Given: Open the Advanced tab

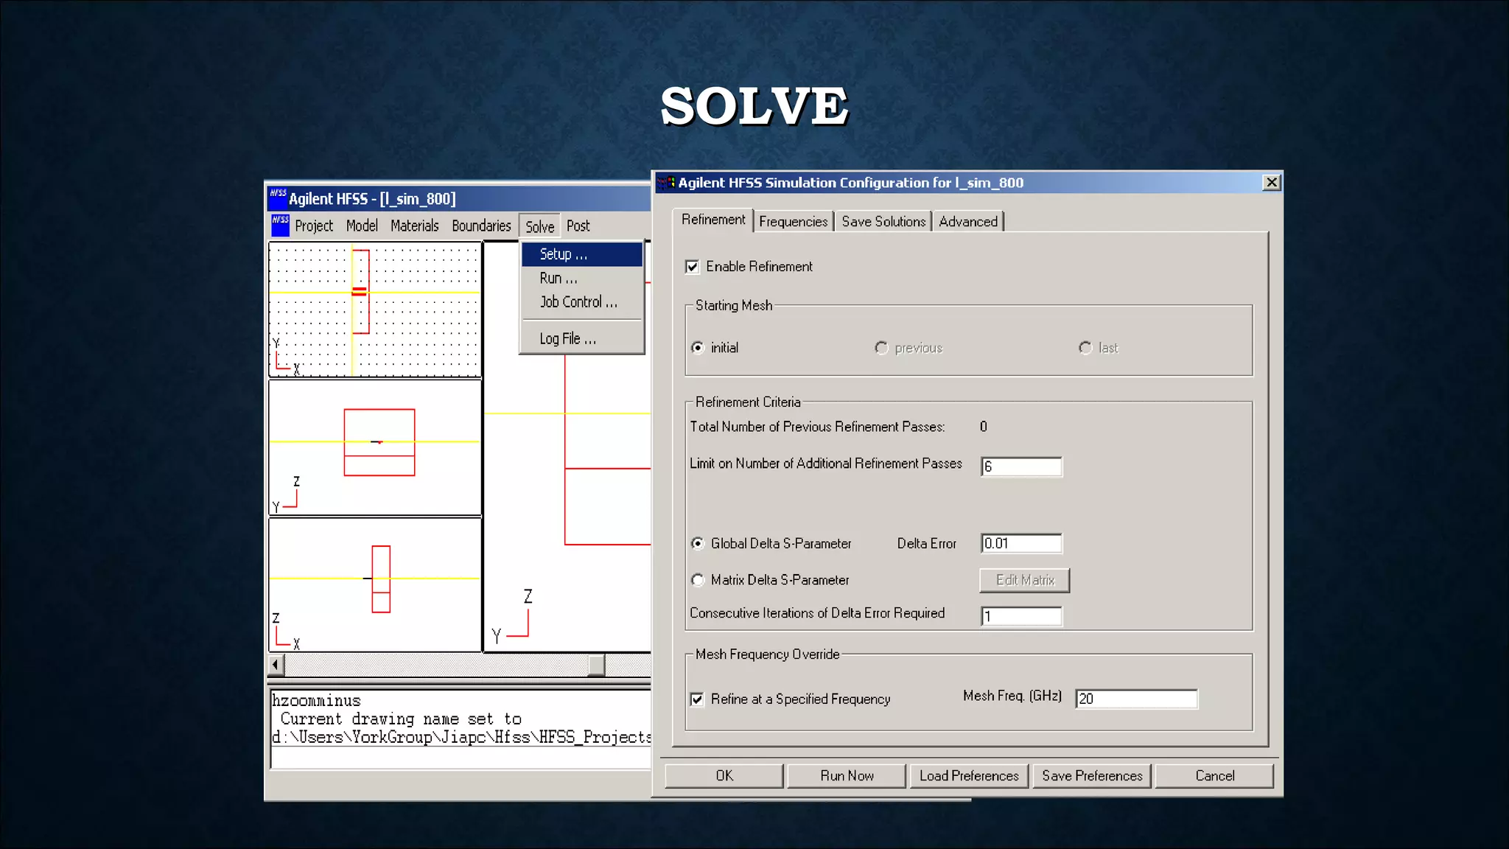Looking at the screenshot, I should 968,222.
